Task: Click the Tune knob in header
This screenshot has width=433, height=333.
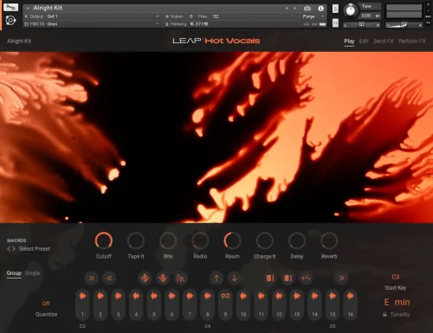Action: [351, 10]
